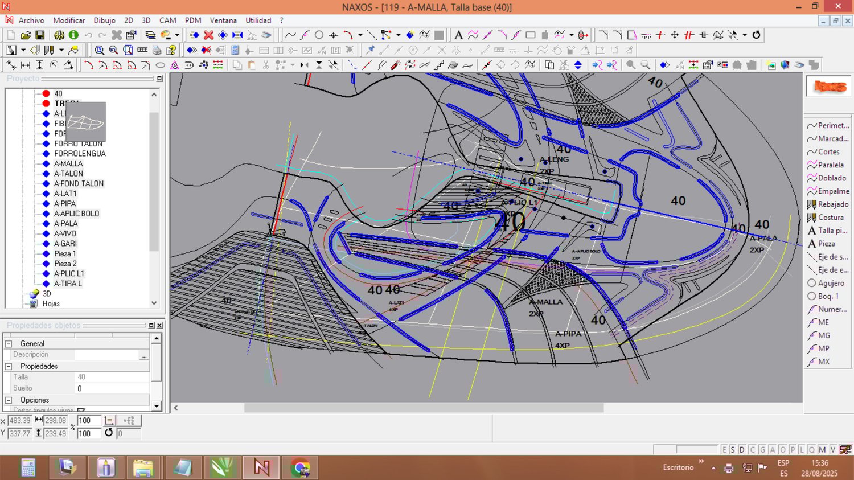Click the red X delete icon
This screenshot has width=854, height=480.
pos(208,35)
